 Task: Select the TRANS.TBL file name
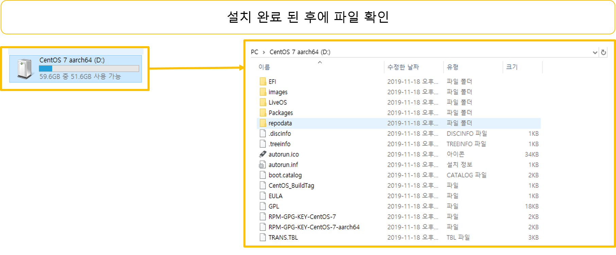click(283, 237)
